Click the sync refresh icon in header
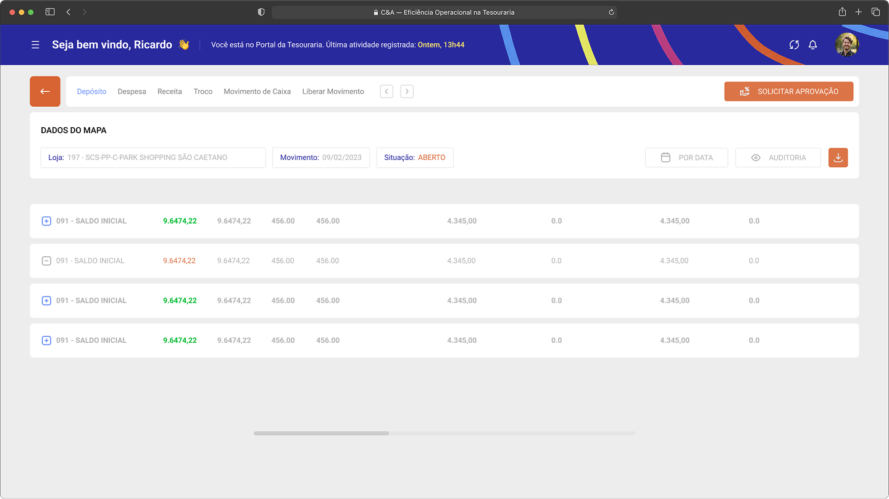 click(794, 44)
